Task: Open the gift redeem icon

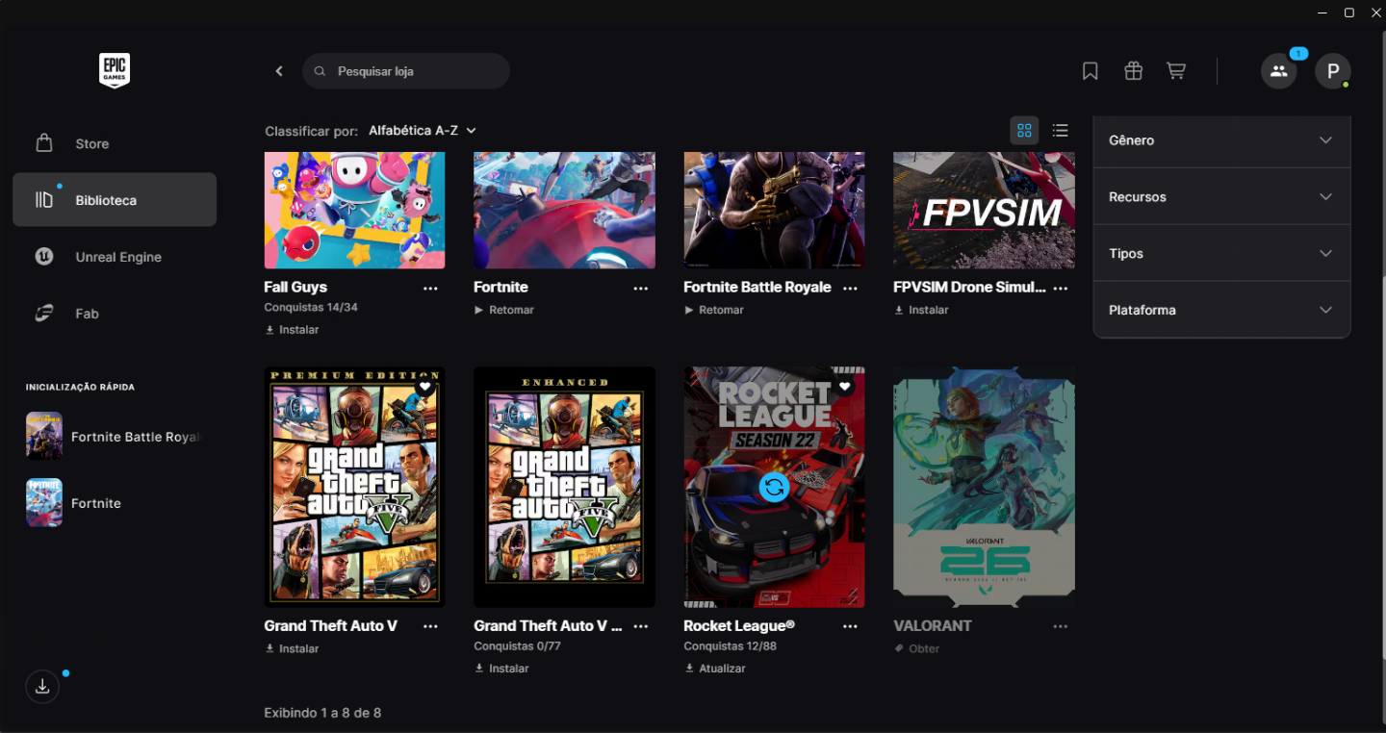Action: 1133,71
